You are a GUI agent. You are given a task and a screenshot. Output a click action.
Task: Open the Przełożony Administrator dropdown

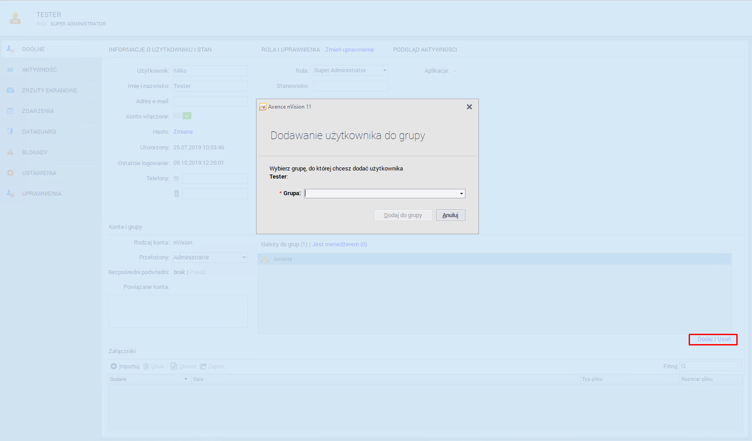click(x=244, y=258)
